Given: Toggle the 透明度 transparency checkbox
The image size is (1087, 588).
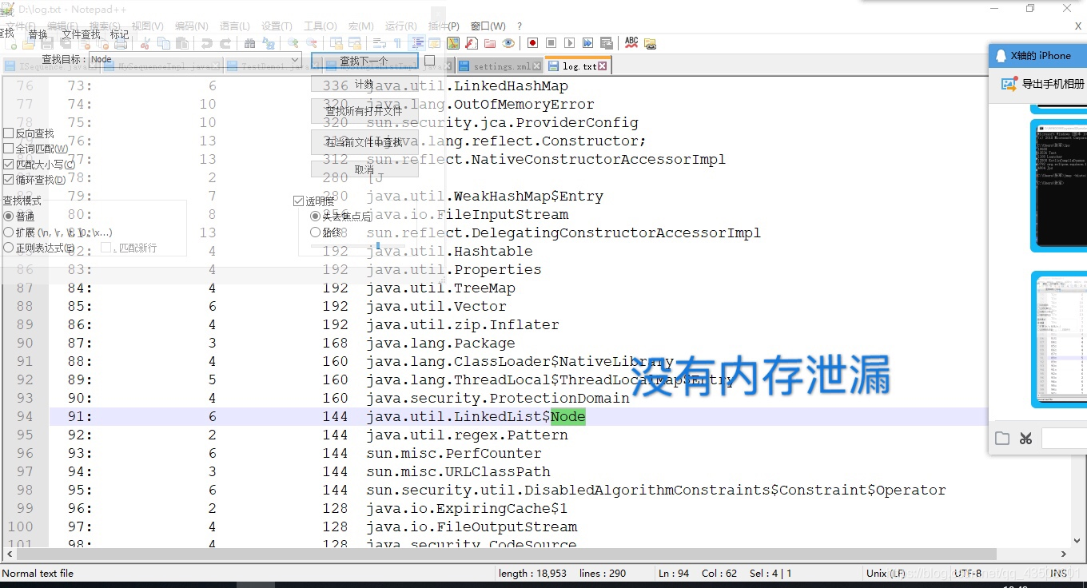Looking at the screenshot, I should click(299, 201).
